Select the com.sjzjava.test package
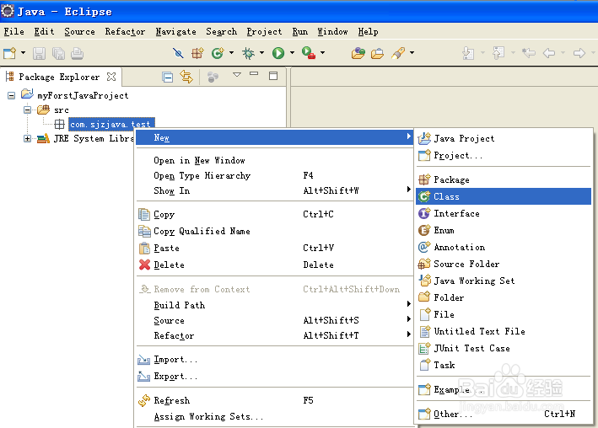This screenshot has width=598, height=428. 111,124
